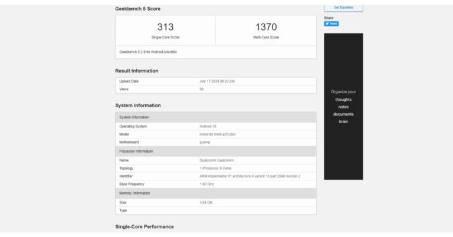The height and width of the screenshot is (237, 453).
Task: Click the System Information section heading
Action: (x=138, y=106)
